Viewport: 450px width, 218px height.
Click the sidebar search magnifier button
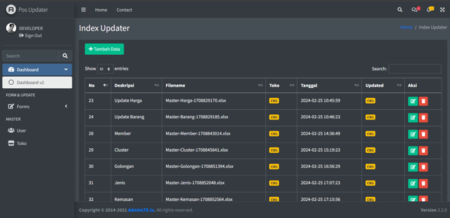click(65, 55)
